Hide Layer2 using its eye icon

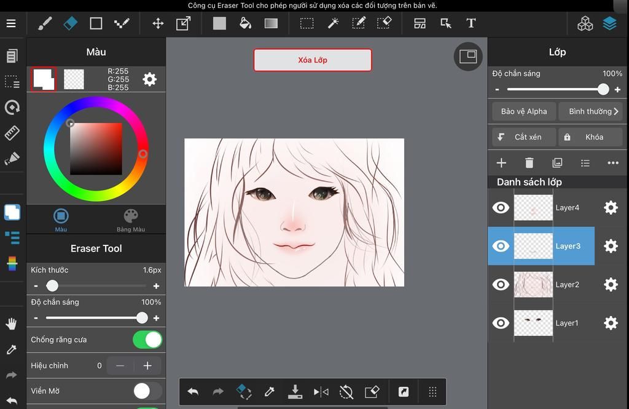(501, 285)
